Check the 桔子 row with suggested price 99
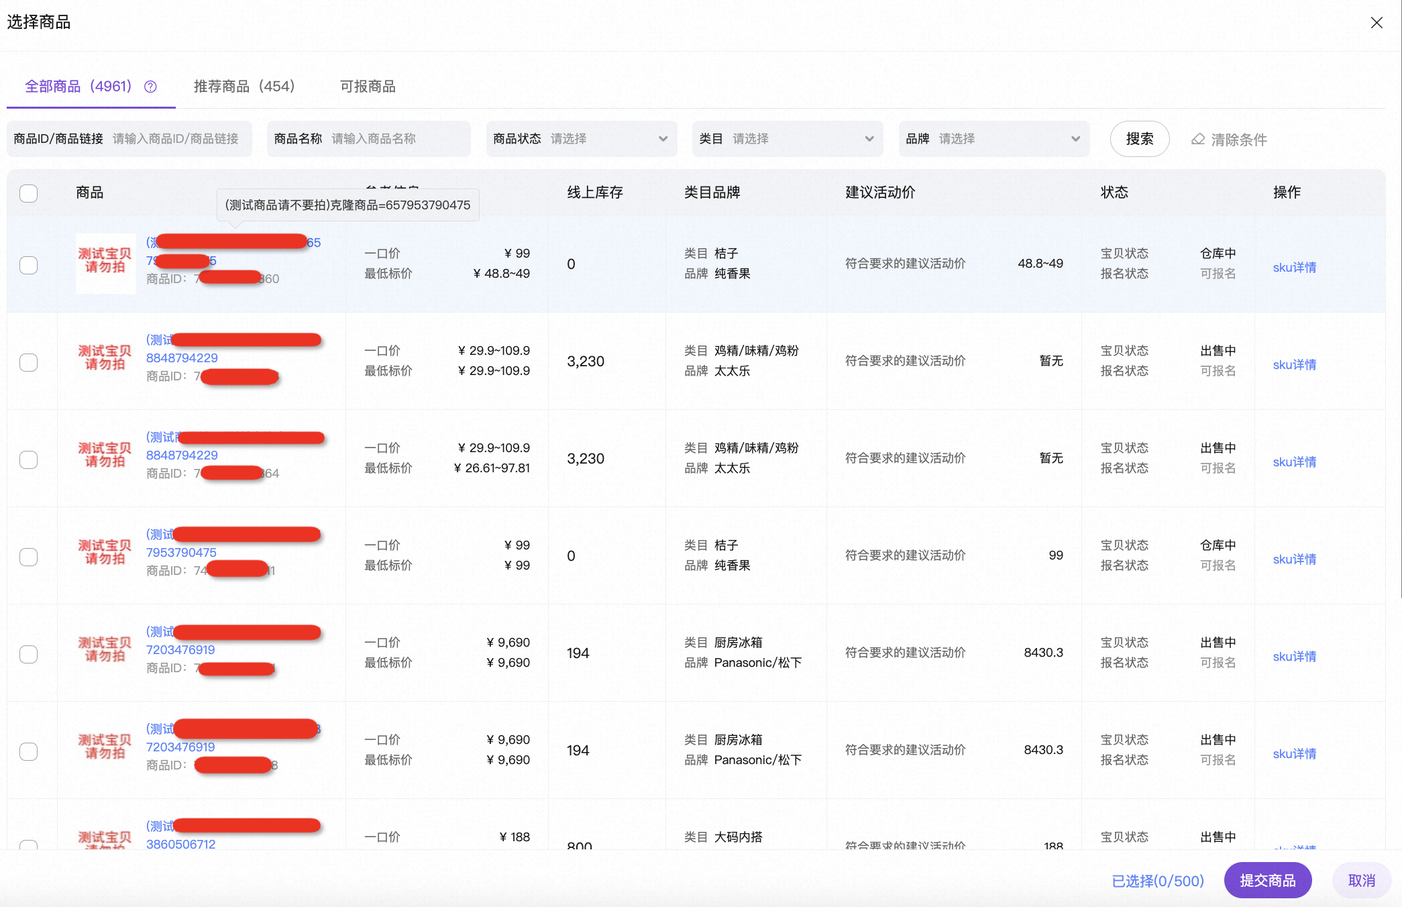This screenshot has height=907, width=1402. click(x=29, y=557)
